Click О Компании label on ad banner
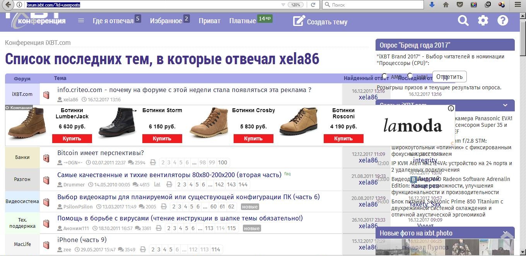Viewport: 526px width, 256px height. (19, 108)
